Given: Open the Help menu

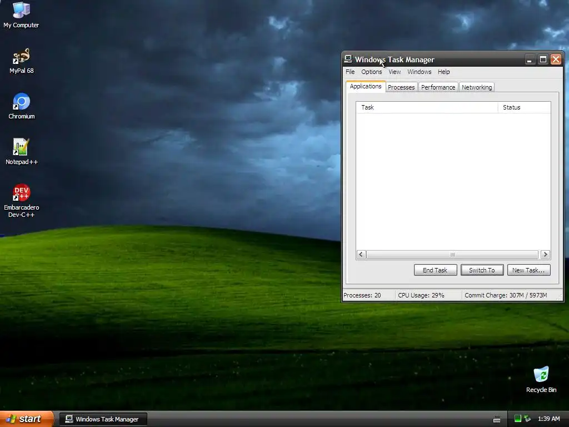Looking at the screenshot, I should click(x=444, y=72).
